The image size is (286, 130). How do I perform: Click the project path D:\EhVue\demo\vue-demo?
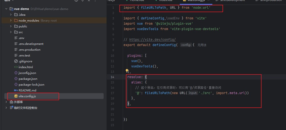pos(49,9)
